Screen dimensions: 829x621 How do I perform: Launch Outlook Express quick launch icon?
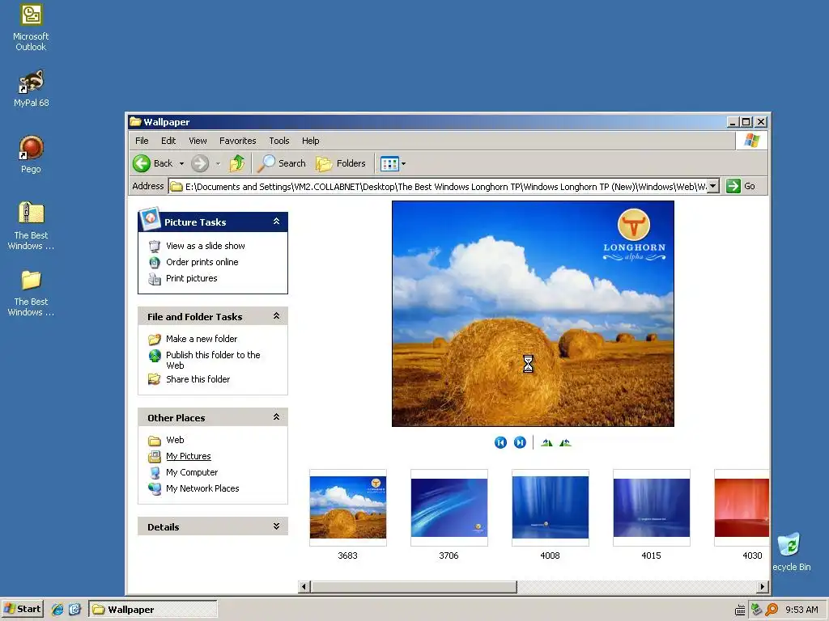(74, 610)
